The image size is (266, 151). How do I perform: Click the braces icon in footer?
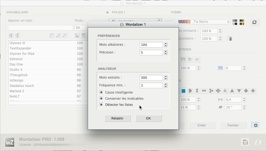258,142
